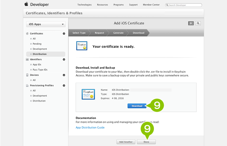Screen dimensions: 227x146
Task: Click the Identifiers section label
Action: 36,59
